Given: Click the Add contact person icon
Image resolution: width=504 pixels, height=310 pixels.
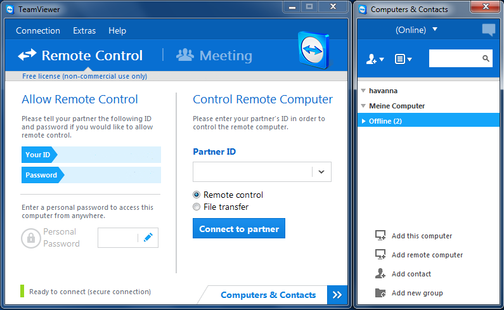Looking at the screenshot, I should tap(380, 273).
